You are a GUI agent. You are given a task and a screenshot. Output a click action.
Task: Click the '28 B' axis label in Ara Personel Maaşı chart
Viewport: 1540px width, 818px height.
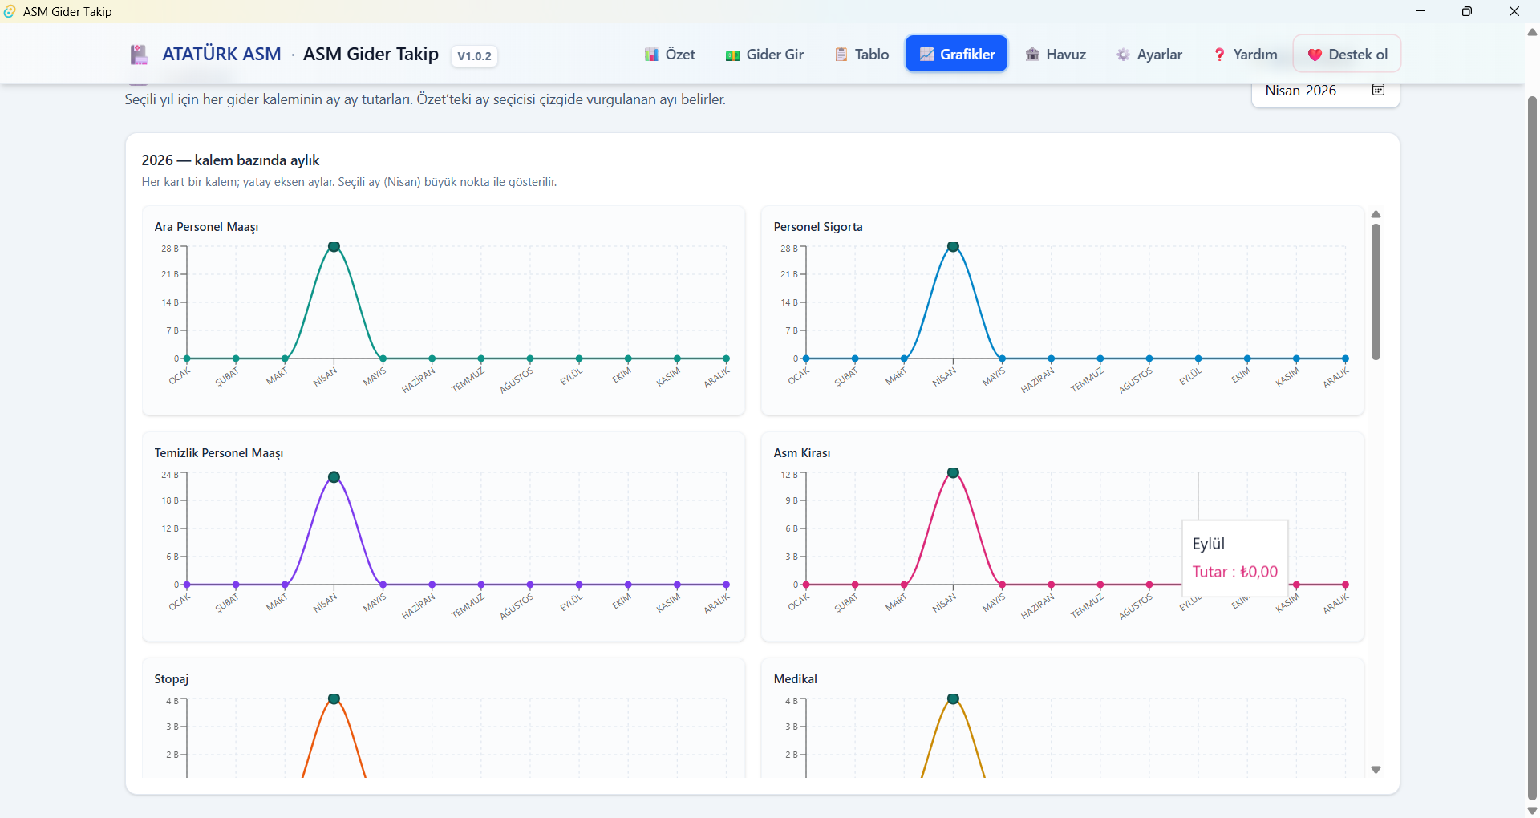point(170,249)
